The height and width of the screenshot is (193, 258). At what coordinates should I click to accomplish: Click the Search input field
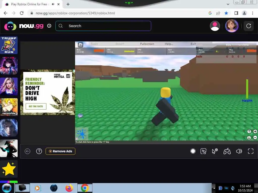[103, 26]
